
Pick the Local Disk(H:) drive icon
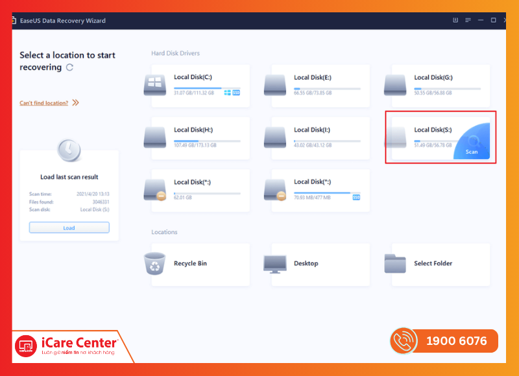click(x=156, y=136)
